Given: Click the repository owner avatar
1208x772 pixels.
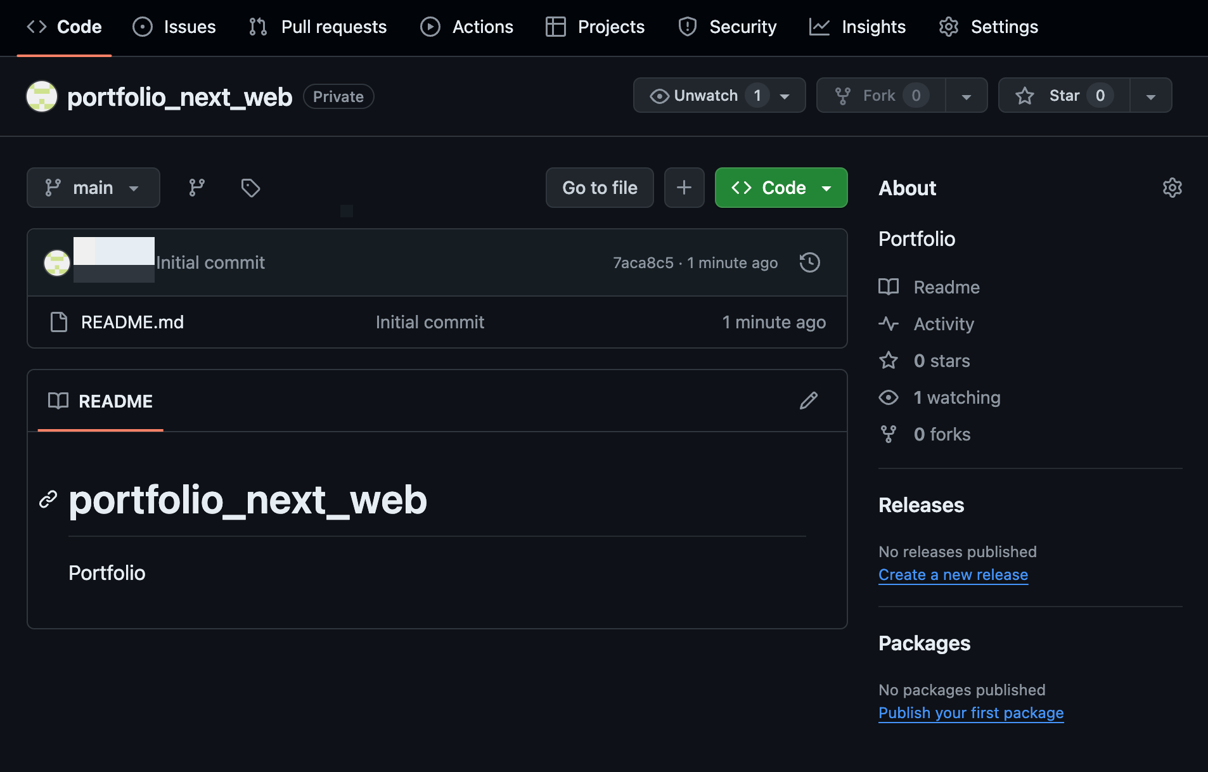Looking at the screenshot, I should [42, 96].
